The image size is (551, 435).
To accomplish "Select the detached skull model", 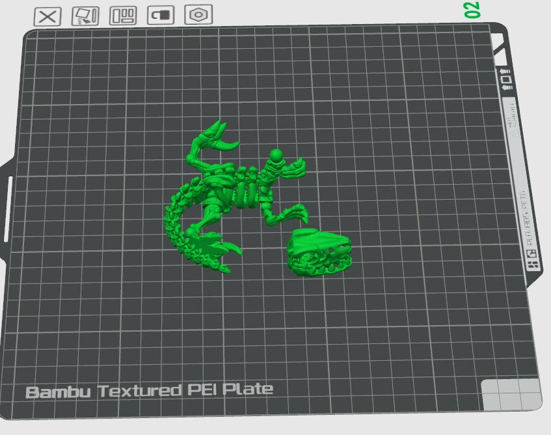I will click(319, 254).
